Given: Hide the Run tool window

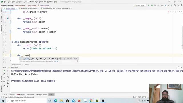Looking at the screenshot, I should coord(182,68).
